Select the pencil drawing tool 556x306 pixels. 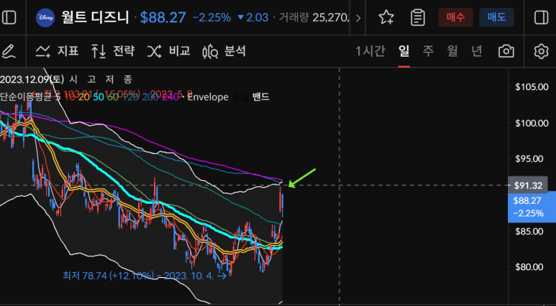pos(9,51)
